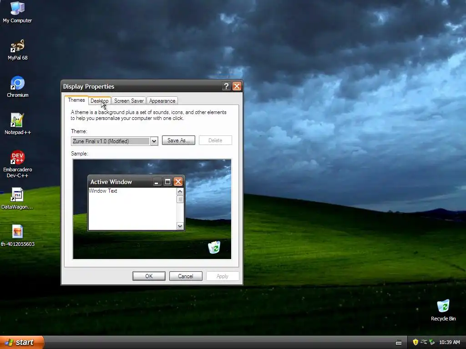
Task: Click the disabled Delete button
Action: point(215,140)
